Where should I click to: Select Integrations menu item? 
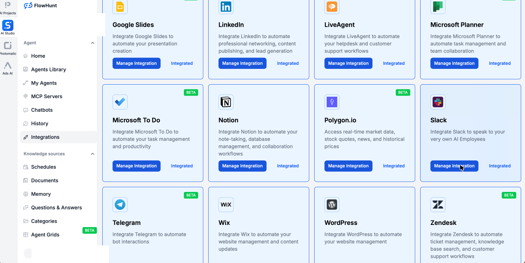click(x=59, y=137)
